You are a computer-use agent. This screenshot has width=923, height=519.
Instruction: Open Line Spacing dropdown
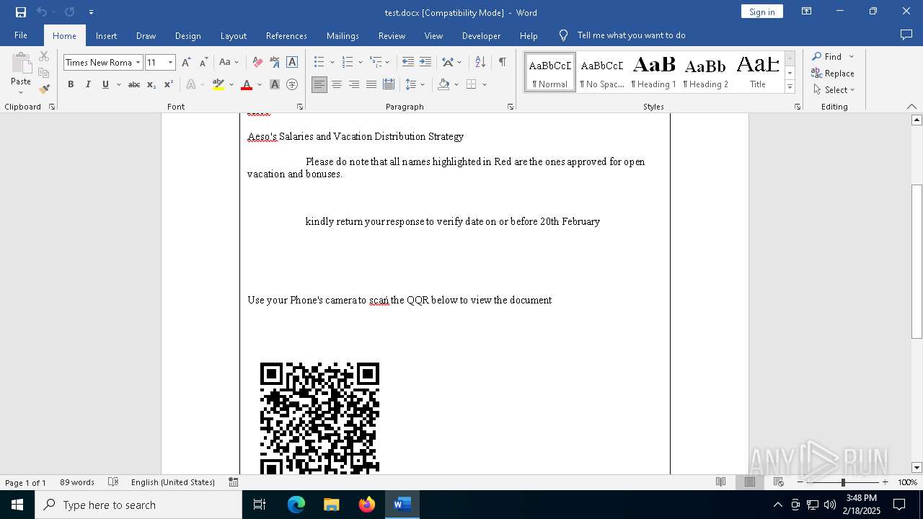pos(415,85)
